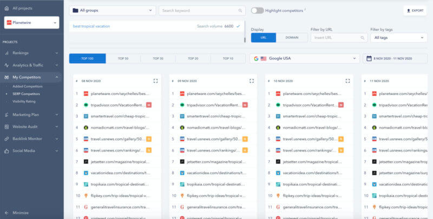This screenshot has width=433, height=219.
Task: Click the Google logo in search engine selector
Action: (256, 58)
